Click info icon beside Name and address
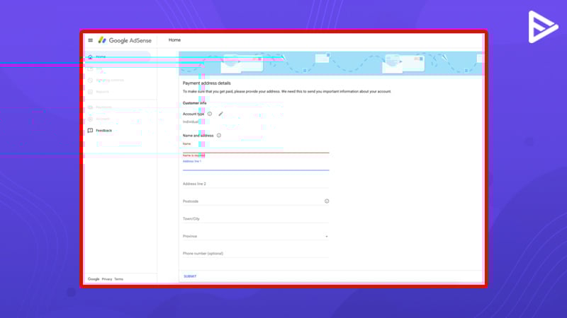 coord(219,136)
